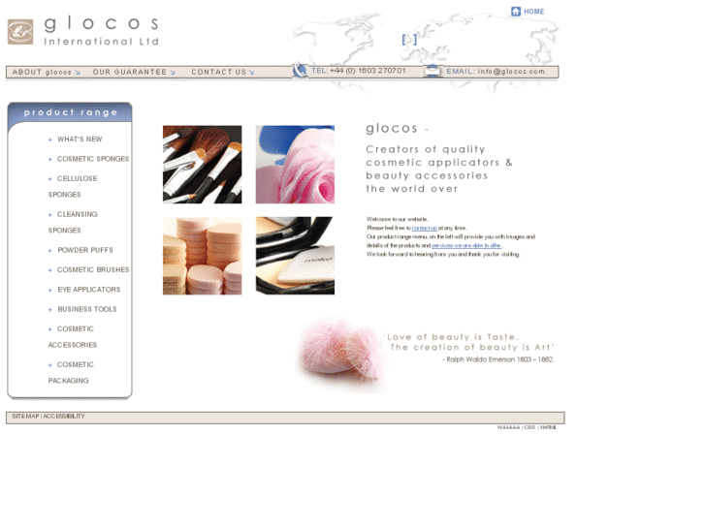Follow the services we are able to offer link

pyautogui.click(x=466, y=246)
